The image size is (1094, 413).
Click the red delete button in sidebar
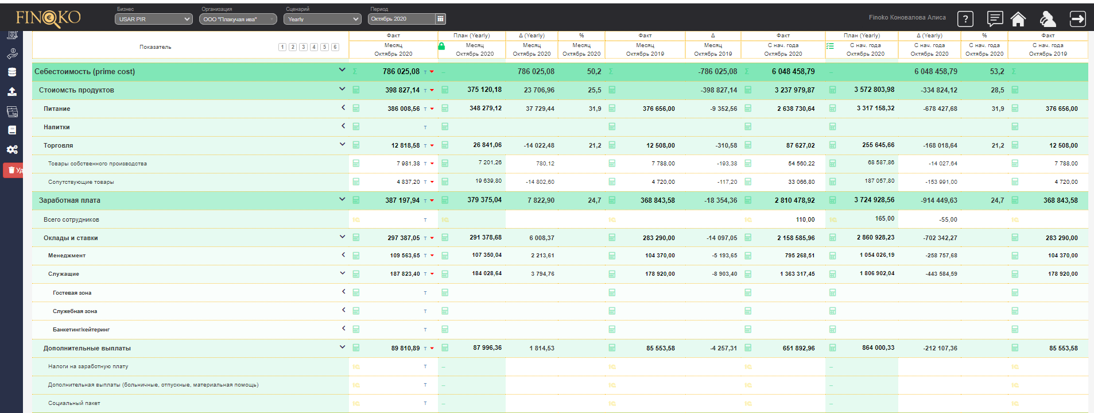click(13, 170)
